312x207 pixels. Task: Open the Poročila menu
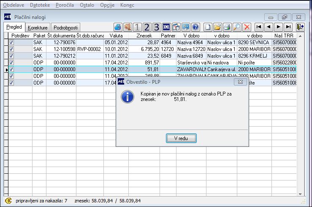click(65, 5)
